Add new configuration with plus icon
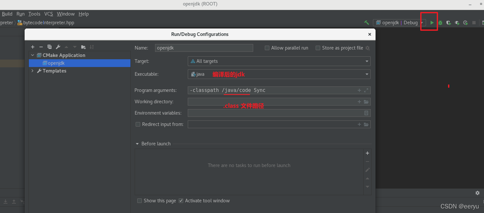 point(33,47)
